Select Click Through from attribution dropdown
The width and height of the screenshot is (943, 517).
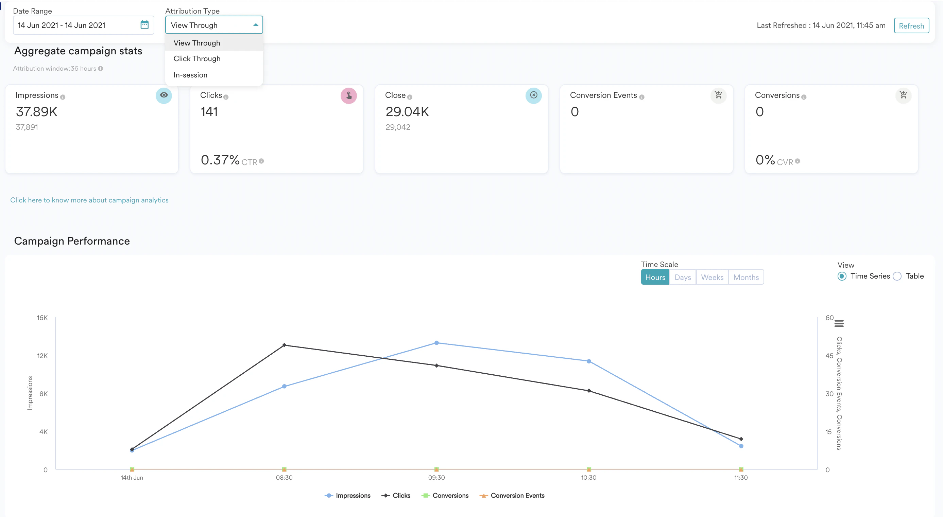tap(197, 58)
